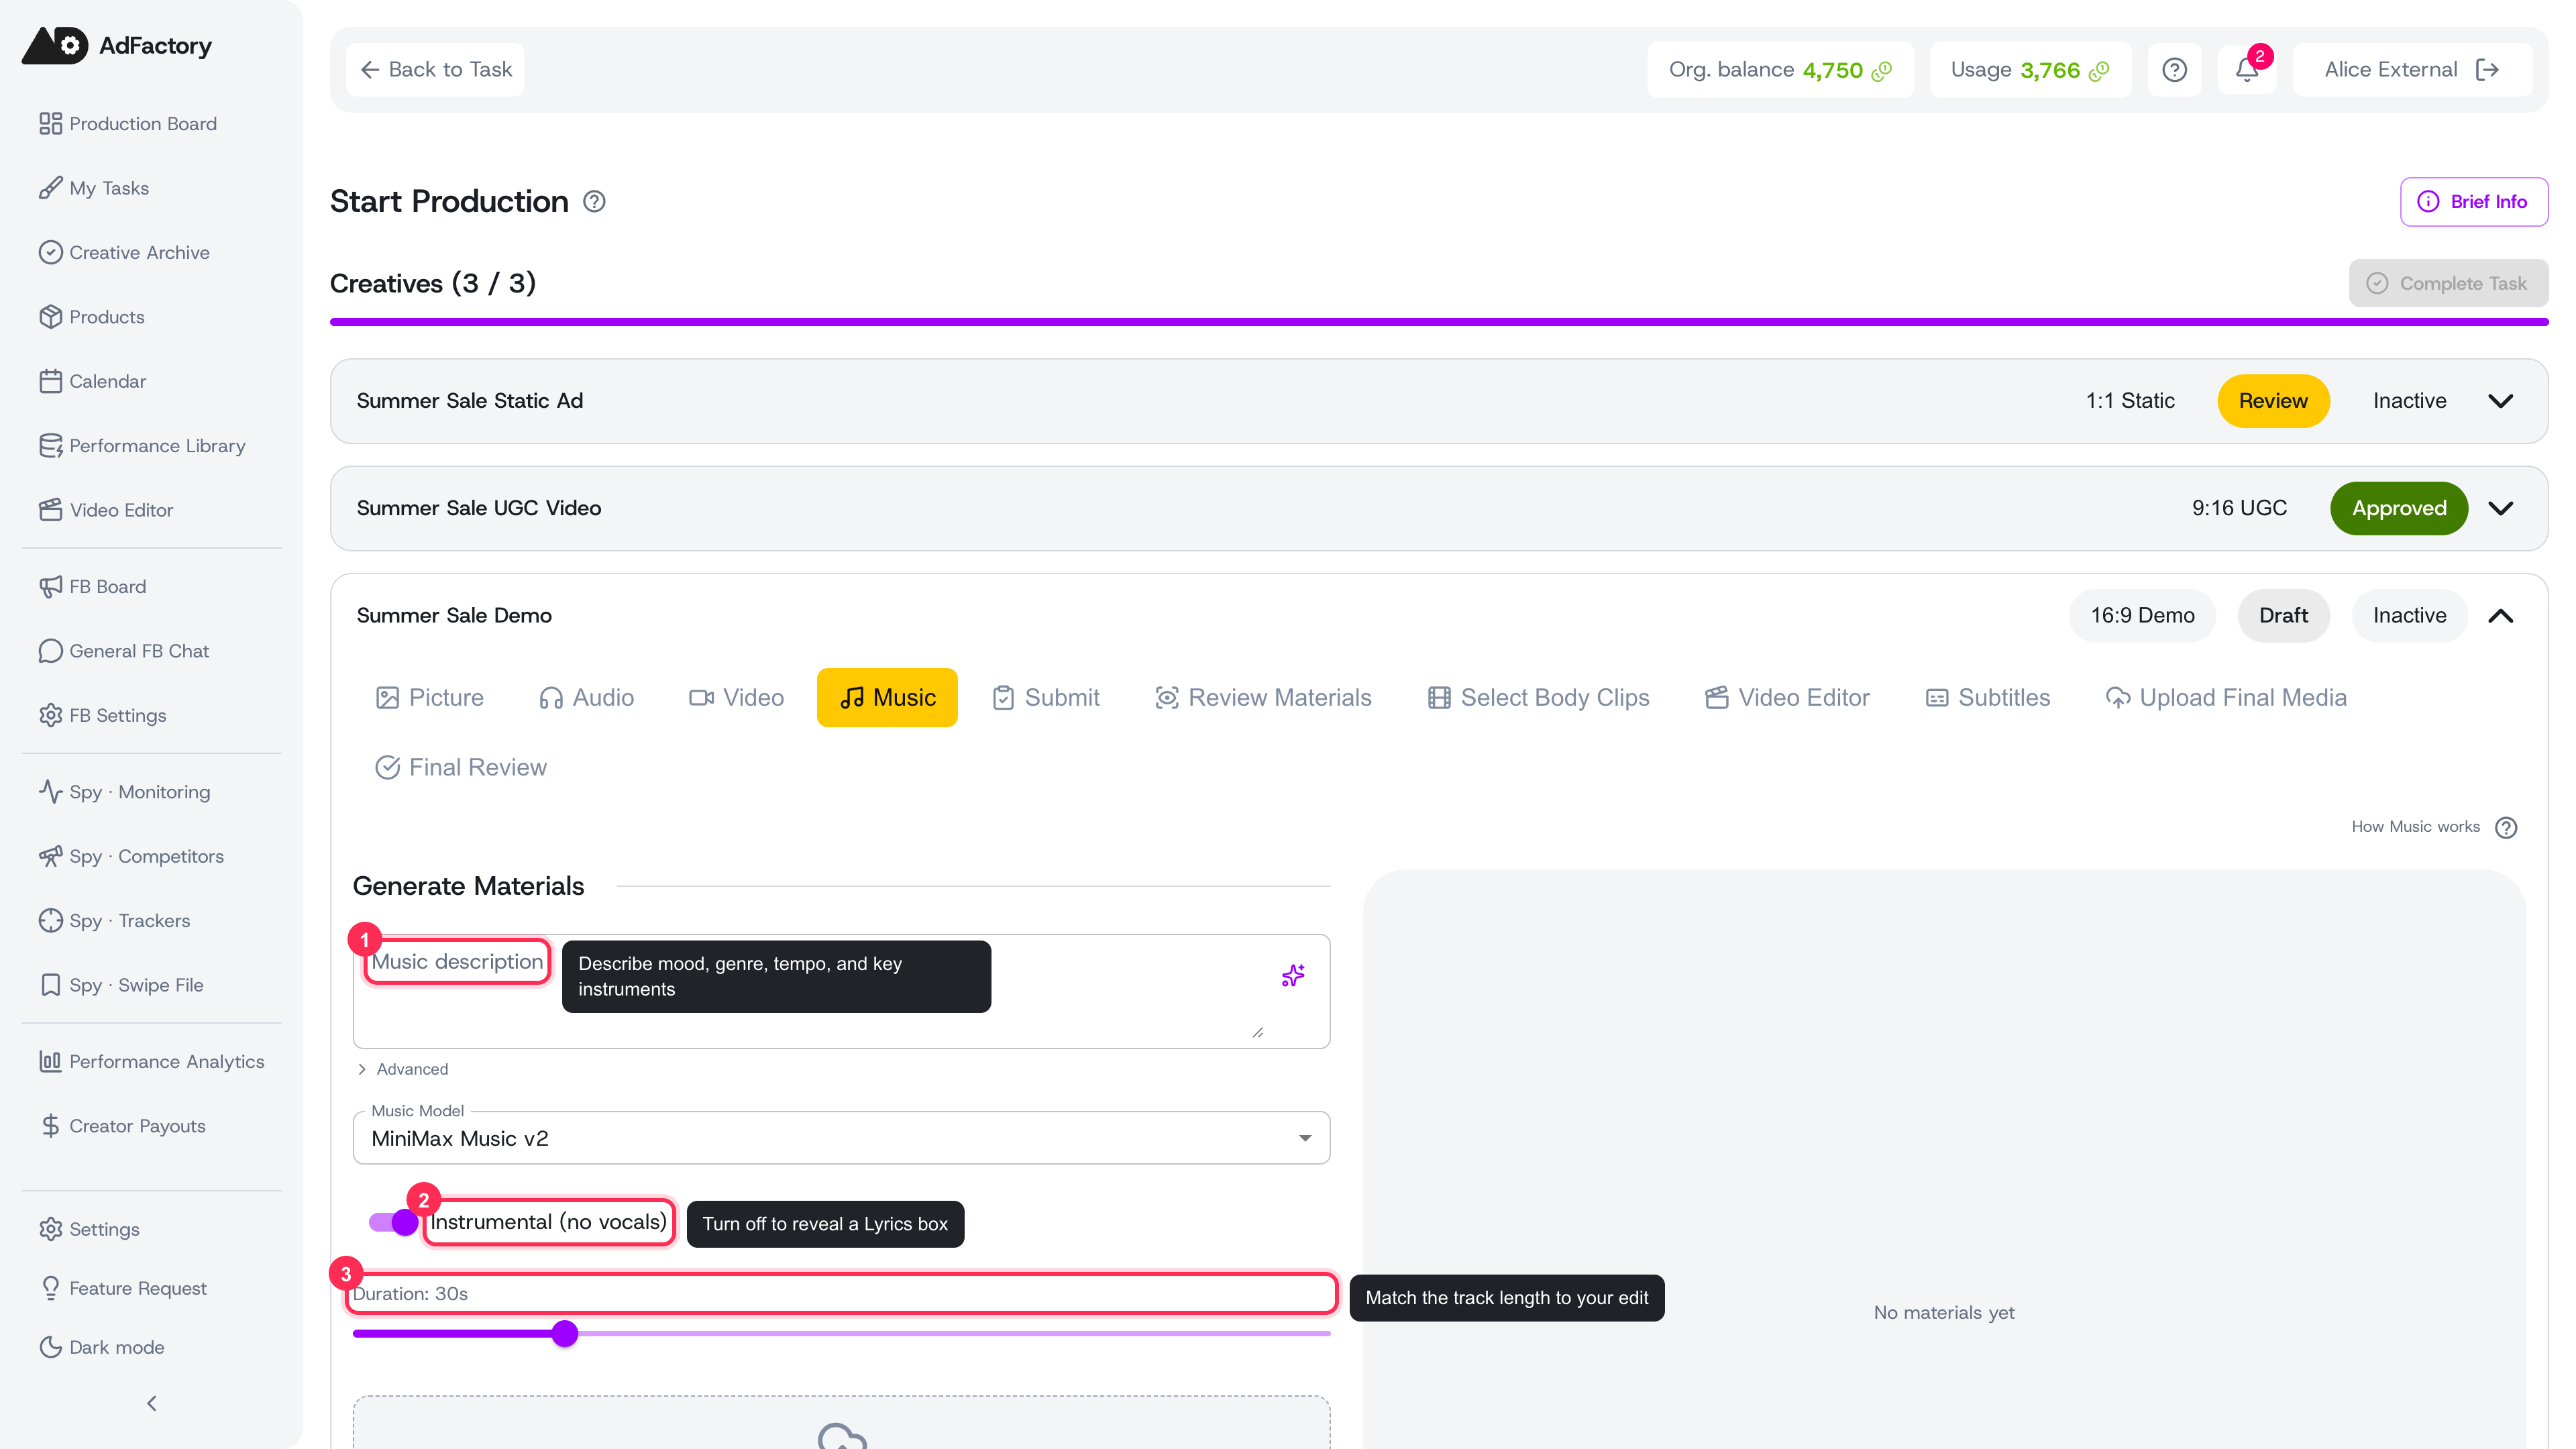Click the Back to Task button
The image size is (2576, 1449).
pyautogui.click(x=435, y=70)
